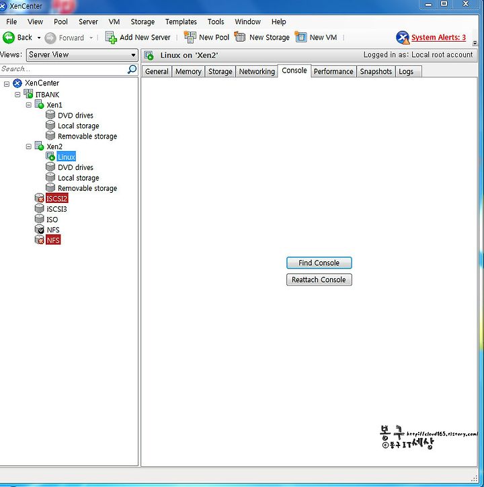
Task: Click Local storage icon under Xen2
Action: pyautogui.click(x=50, y=177)
